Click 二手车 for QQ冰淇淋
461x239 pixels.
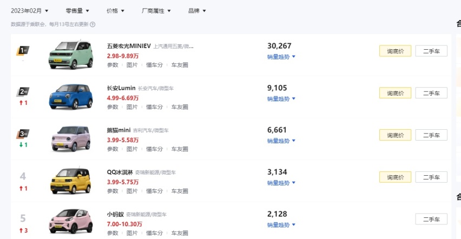(431, 177)
